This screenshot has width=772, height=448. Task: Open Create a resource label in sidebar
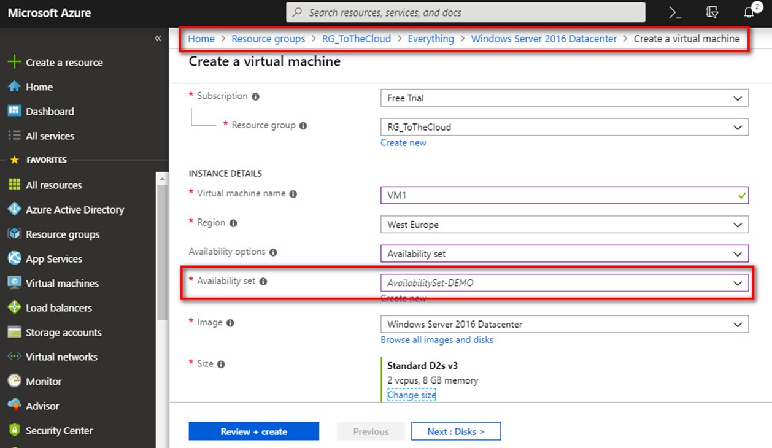[x=64, y=63]
